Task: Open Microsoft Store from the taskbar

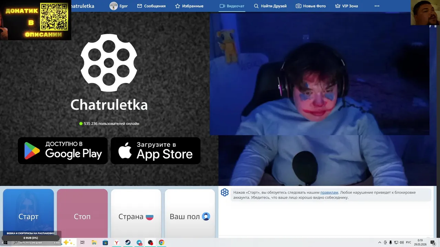Action: point(105,243)
